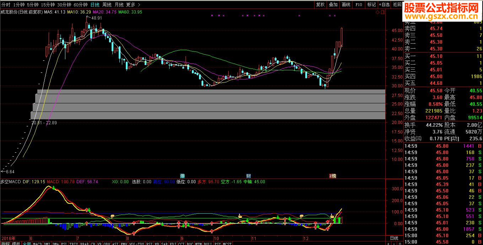Click the green down-arrow at the MACD peak
Screen dimensions: 483x245
pos(54,188)
